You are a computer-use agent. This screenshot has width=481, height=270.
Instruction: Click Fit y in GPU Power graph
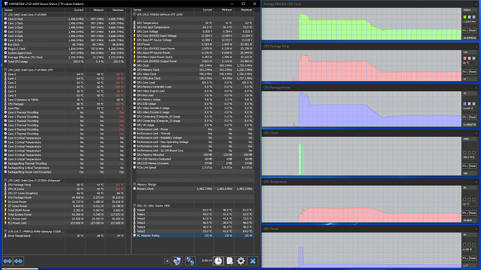466,258
